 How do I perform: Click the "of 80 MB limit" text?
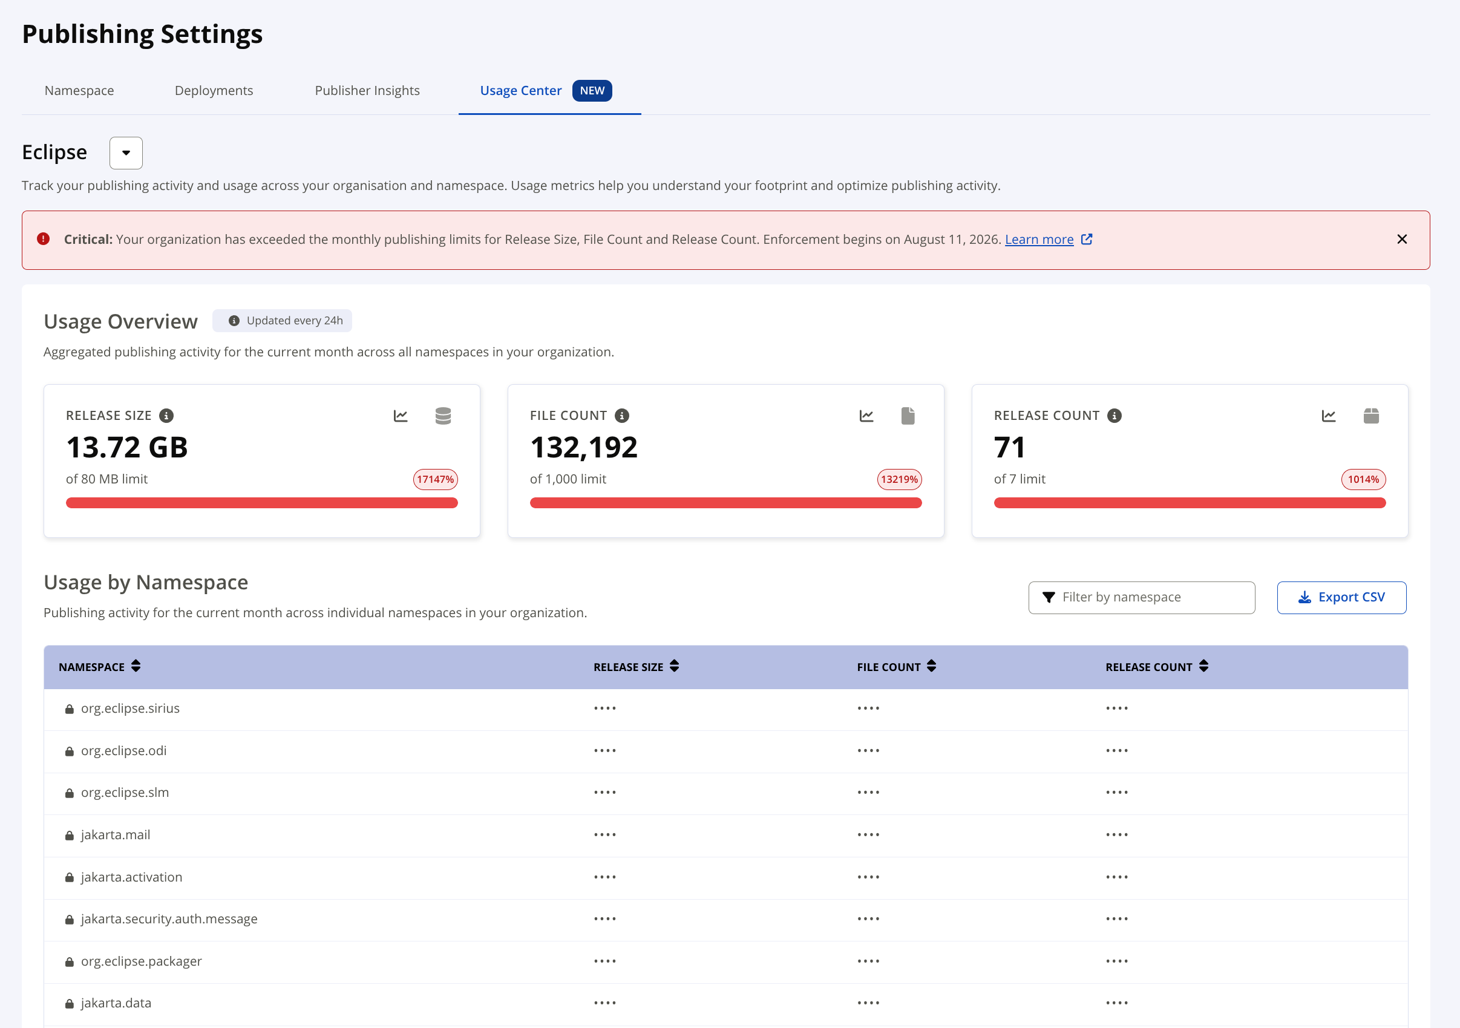coord(107,479)
